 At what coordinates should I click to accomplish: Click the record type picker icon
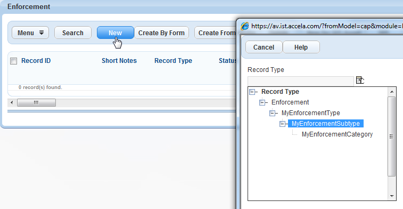pyautogui.click(x=360, y=80)
